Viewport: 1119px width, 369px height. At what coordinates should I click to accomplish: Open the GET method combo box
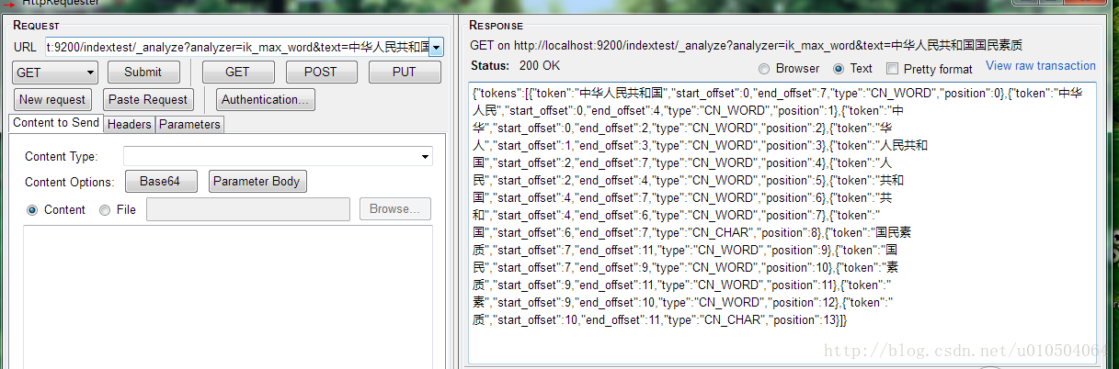[55, 72]
